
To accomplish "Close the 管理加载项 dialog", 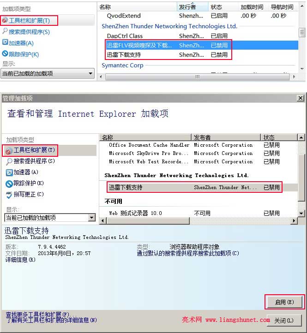I will pos(301,98).
